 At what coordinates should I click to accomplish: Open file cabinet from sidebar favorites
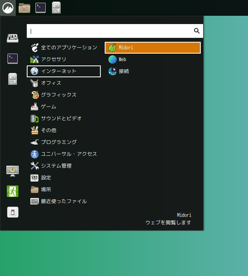[13, 79]
